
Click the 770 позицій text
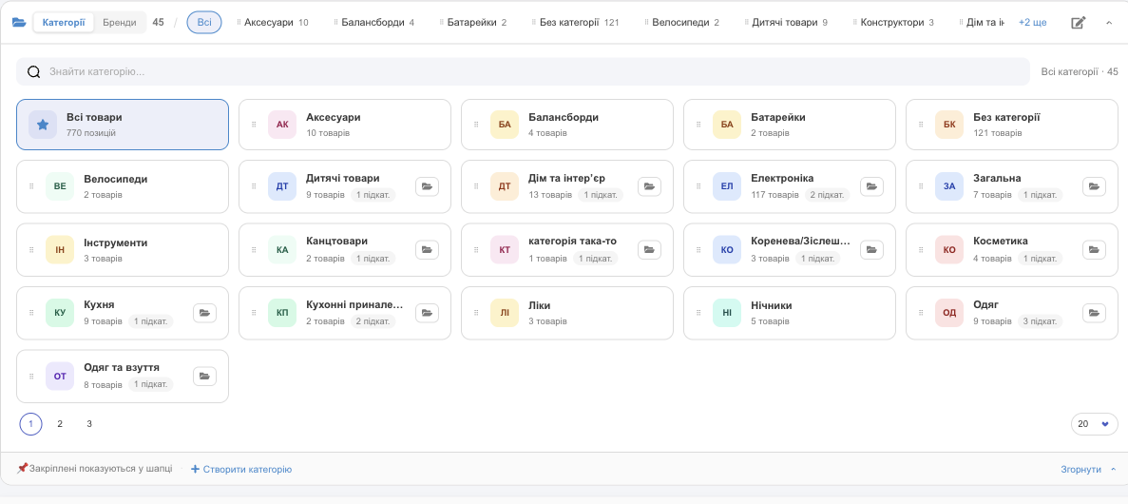[x=91, y=133]
